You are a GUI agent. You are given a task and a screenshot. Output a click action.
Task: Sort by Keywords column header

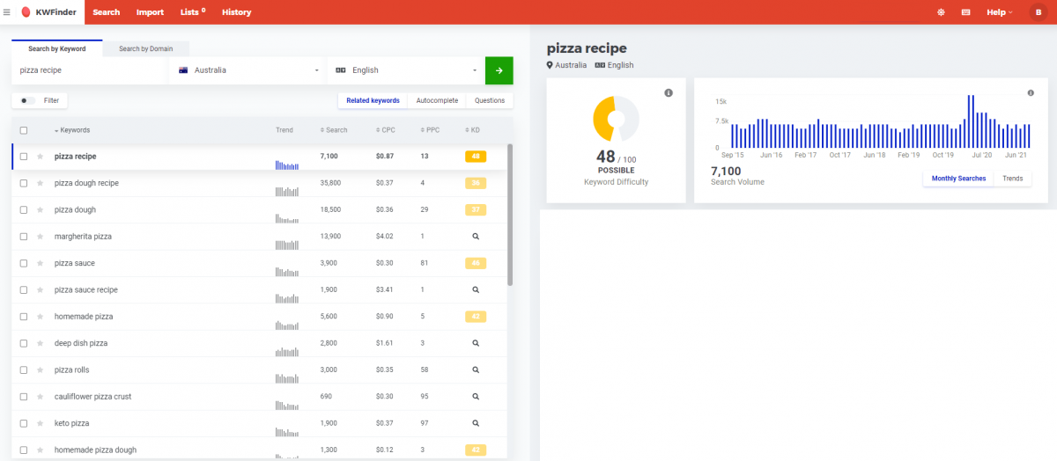(72, 130)
